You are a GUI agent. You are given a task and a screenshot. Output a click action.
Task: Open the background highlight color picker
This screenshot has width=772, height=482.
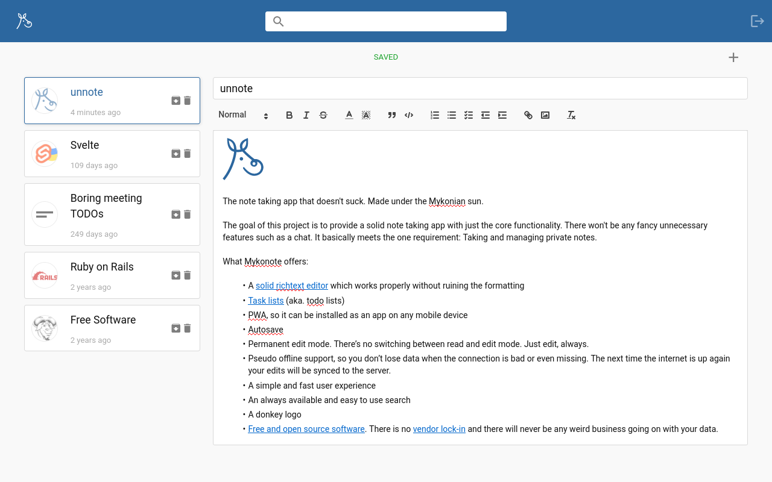click(366, 115)
